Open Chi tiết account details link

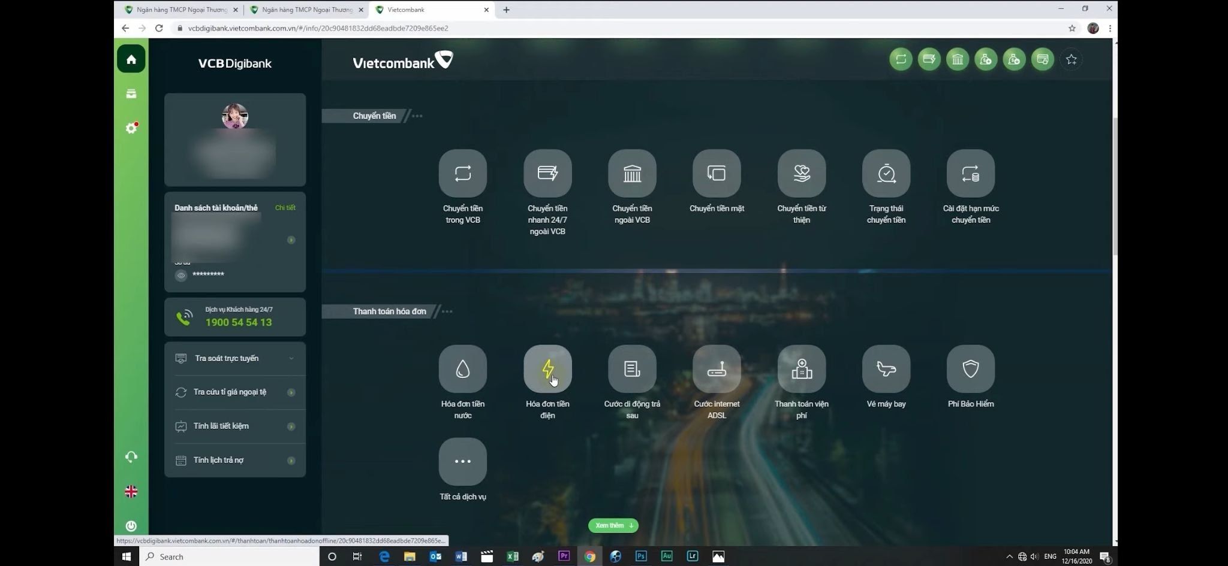285,208
